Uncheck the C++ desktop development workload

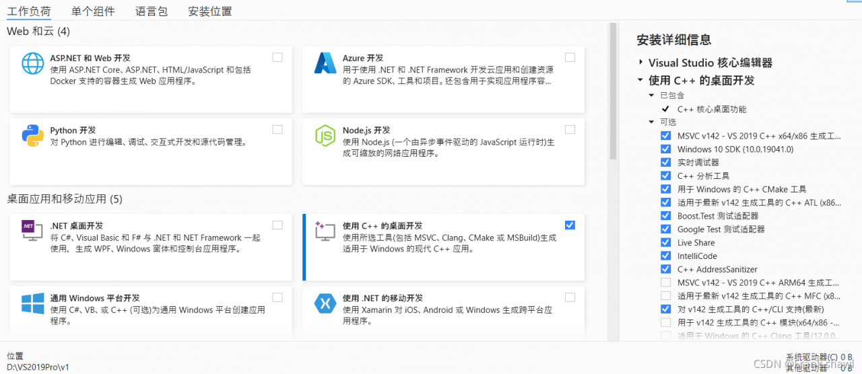[570, 225]
